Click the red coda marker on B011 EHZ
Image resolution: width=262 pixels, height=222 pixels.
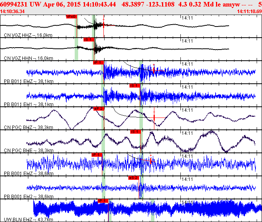pyautogui.click(x=154, y=71)
